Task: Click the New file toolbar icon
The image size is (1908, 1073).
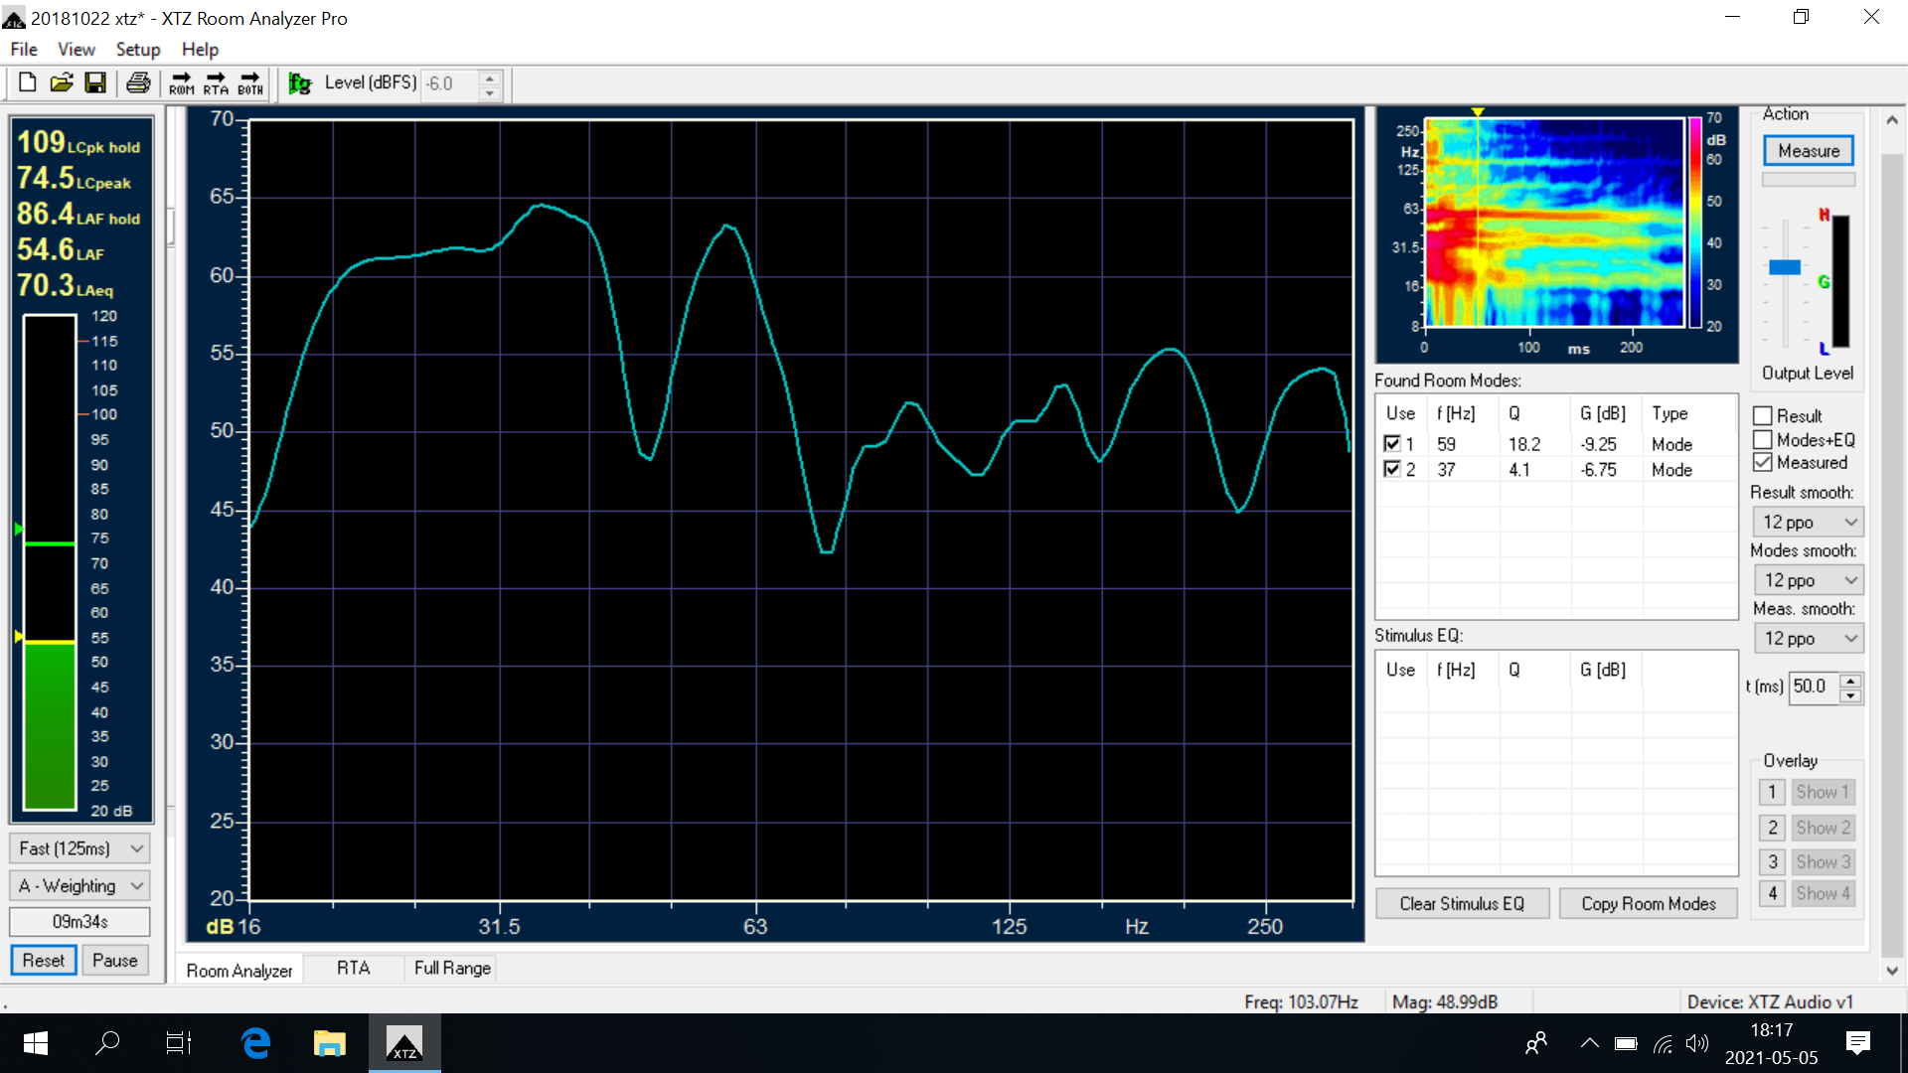Action: tap(28, 83)
